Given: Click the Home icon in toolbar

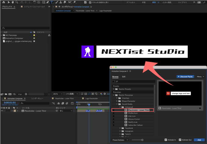Looking at the screenshot, I should [4, 2].
